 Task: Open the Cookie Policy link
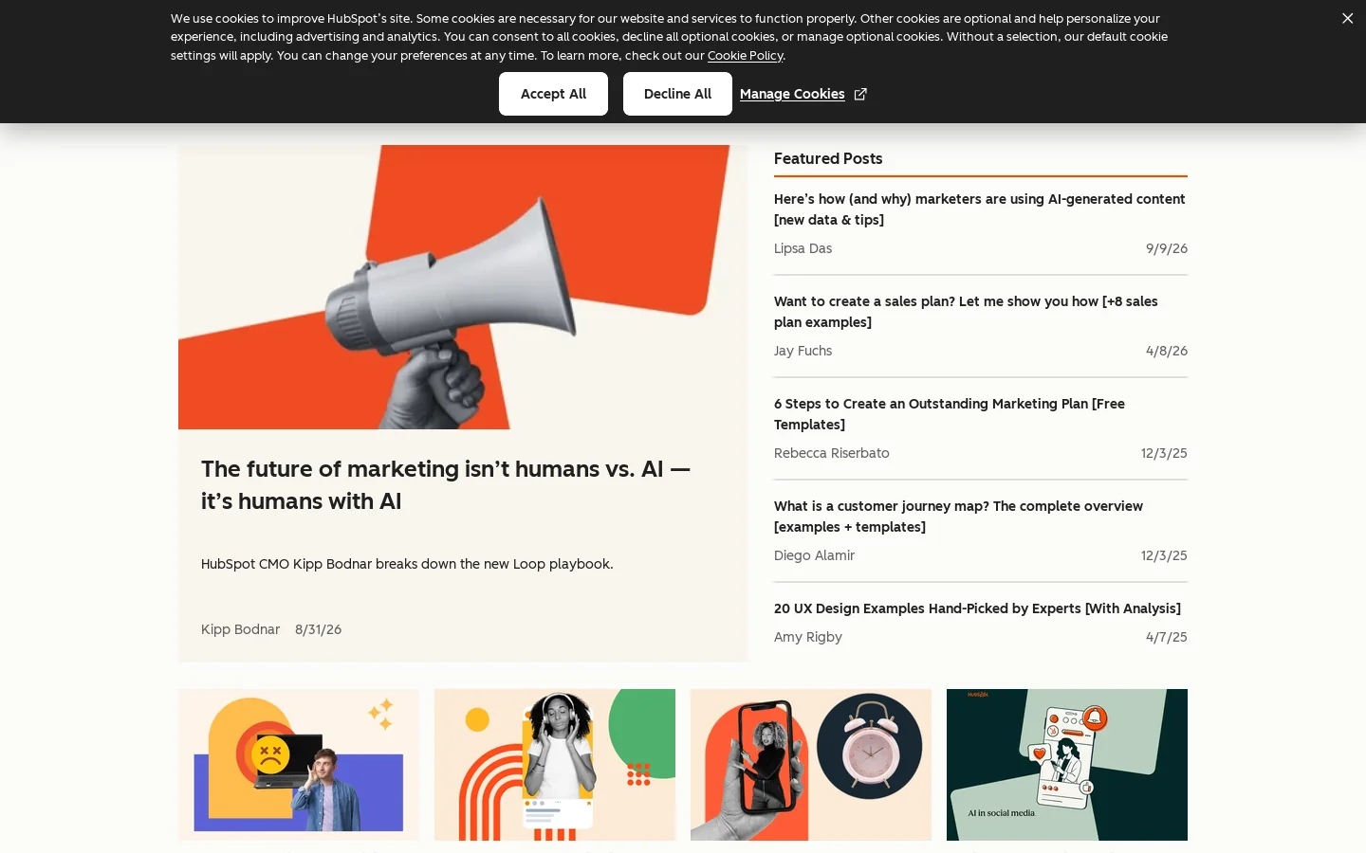(745, 55)
